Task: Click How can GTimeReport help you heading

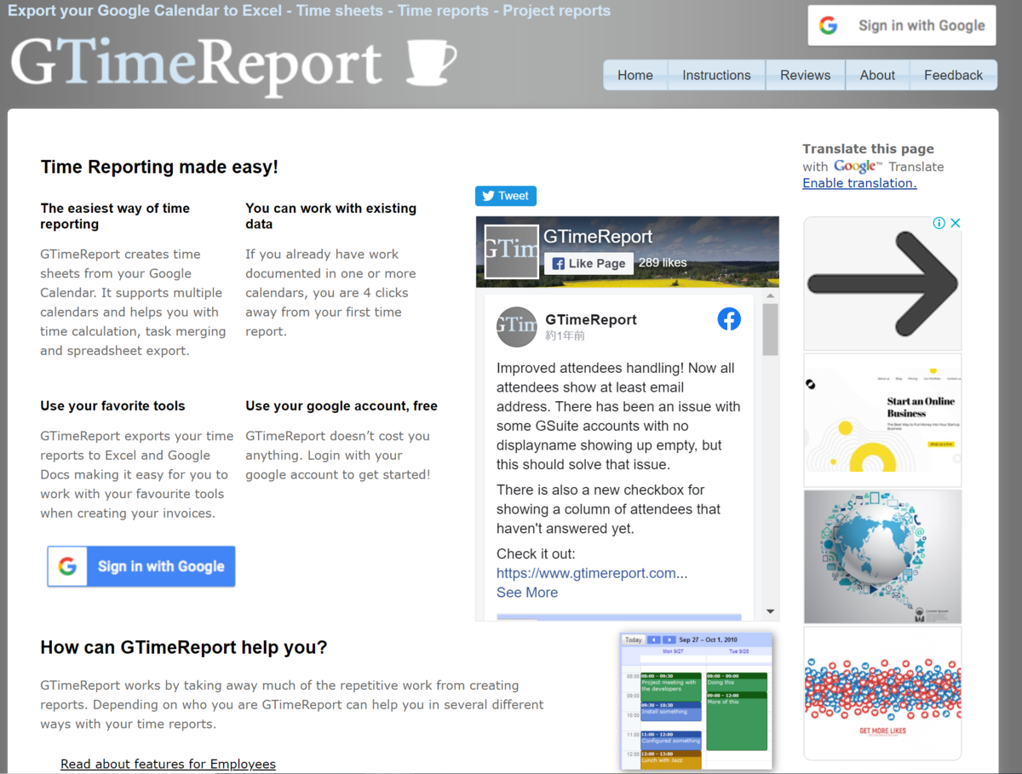Action: 184,647
